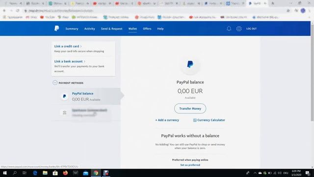The width and height of the screenshot is (314, 177).
Task: Open Task View on the taskbar
Action: click(x=25, y=173)
